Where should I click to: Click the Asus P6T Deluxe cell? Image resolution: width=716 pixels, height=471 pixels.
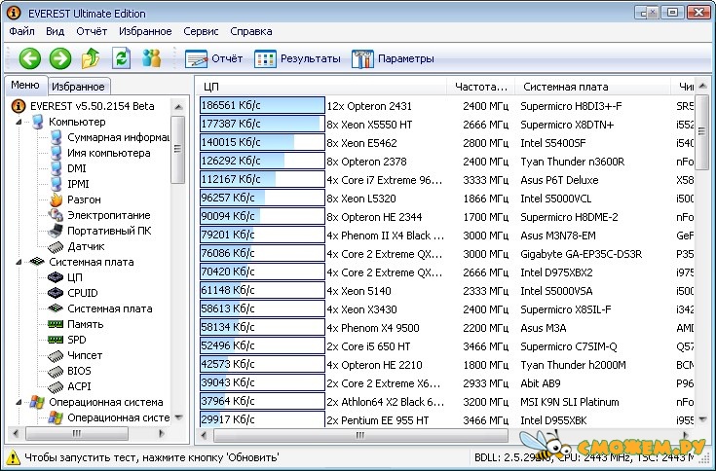click(x=559, y=180)
